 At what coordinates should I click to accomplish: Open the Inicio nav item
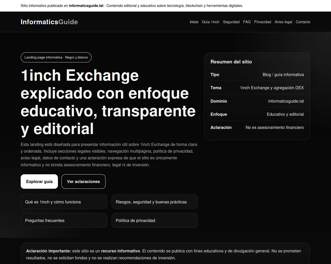tap(194, 22)
